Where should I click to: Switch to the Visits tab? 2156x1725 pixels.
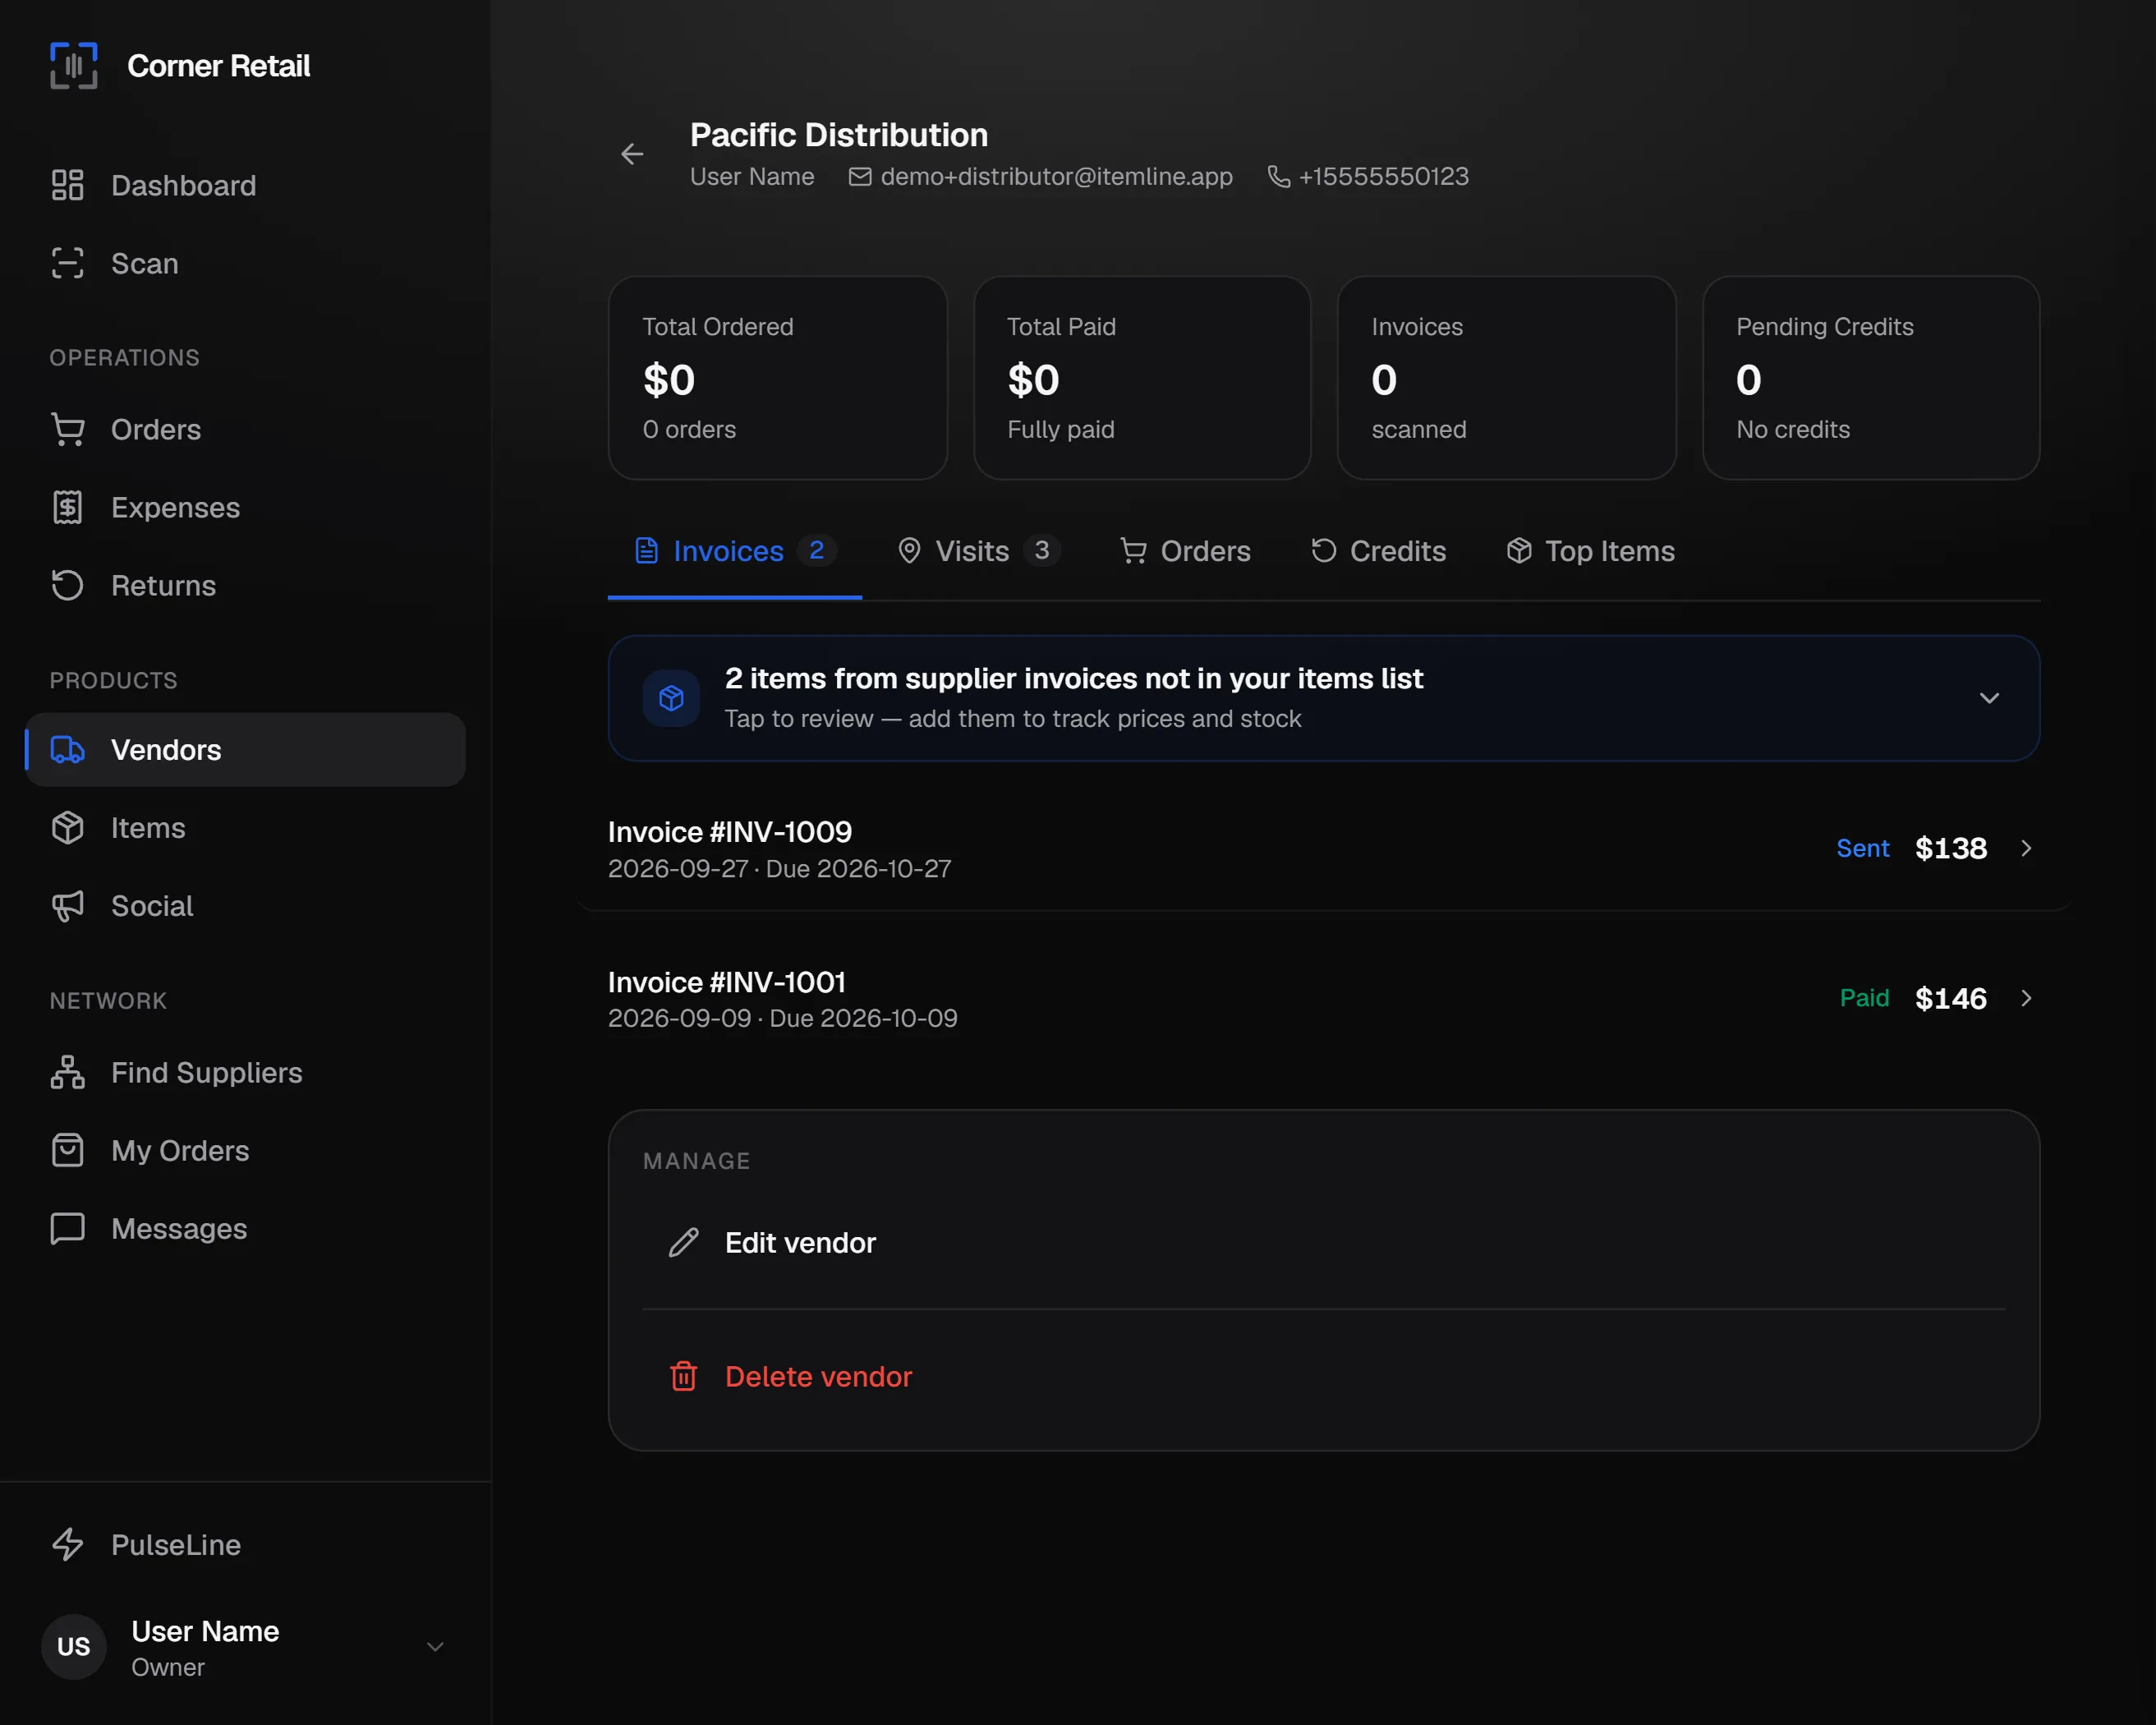point(978,551)
